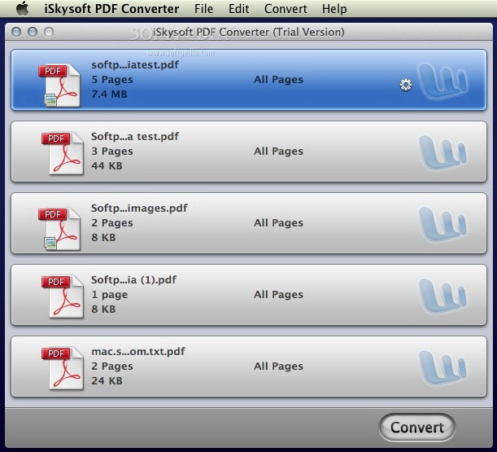Click All Pages range for mac.s...om.txt.pdf
The image size is (497, 452).
coord(278,366)
